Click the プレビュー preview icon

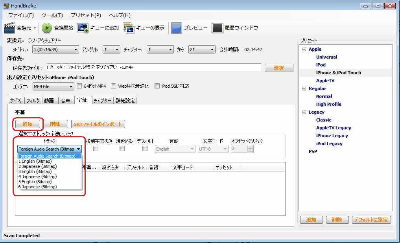[x=177, y=28]
